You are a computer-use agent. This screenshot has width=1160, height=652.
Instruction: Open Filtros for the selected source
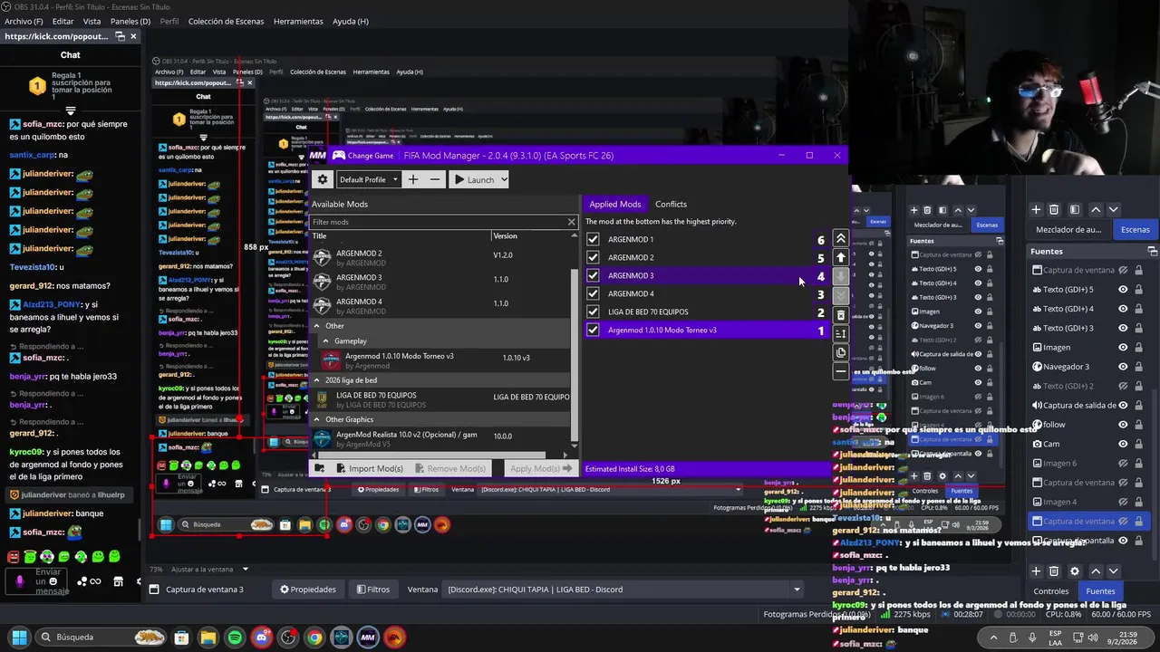point(372,590)
